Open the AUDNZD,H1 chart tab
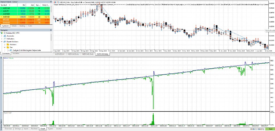Viewport: 275px width, 131px height. [x=60, y=54]
